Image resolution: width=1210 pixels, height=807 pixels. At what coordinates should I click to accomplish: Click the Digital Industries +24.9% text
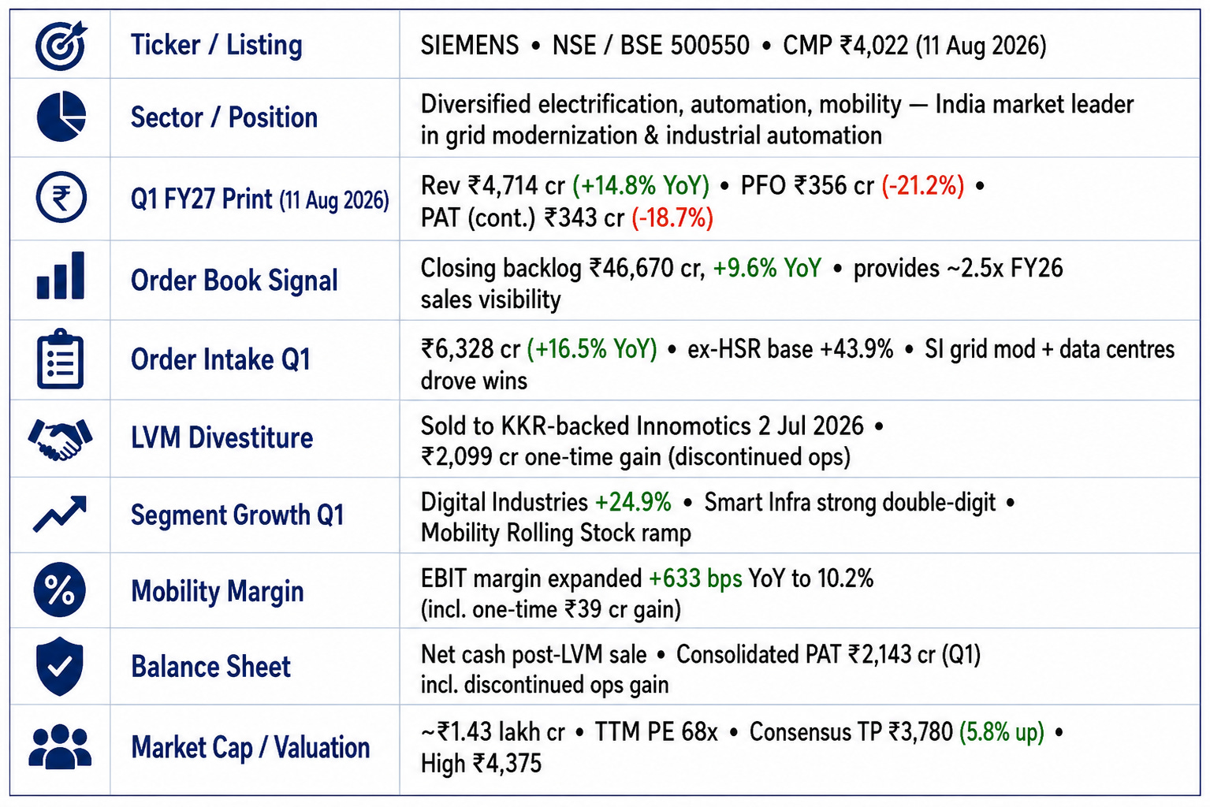click(x=545, y=502)
